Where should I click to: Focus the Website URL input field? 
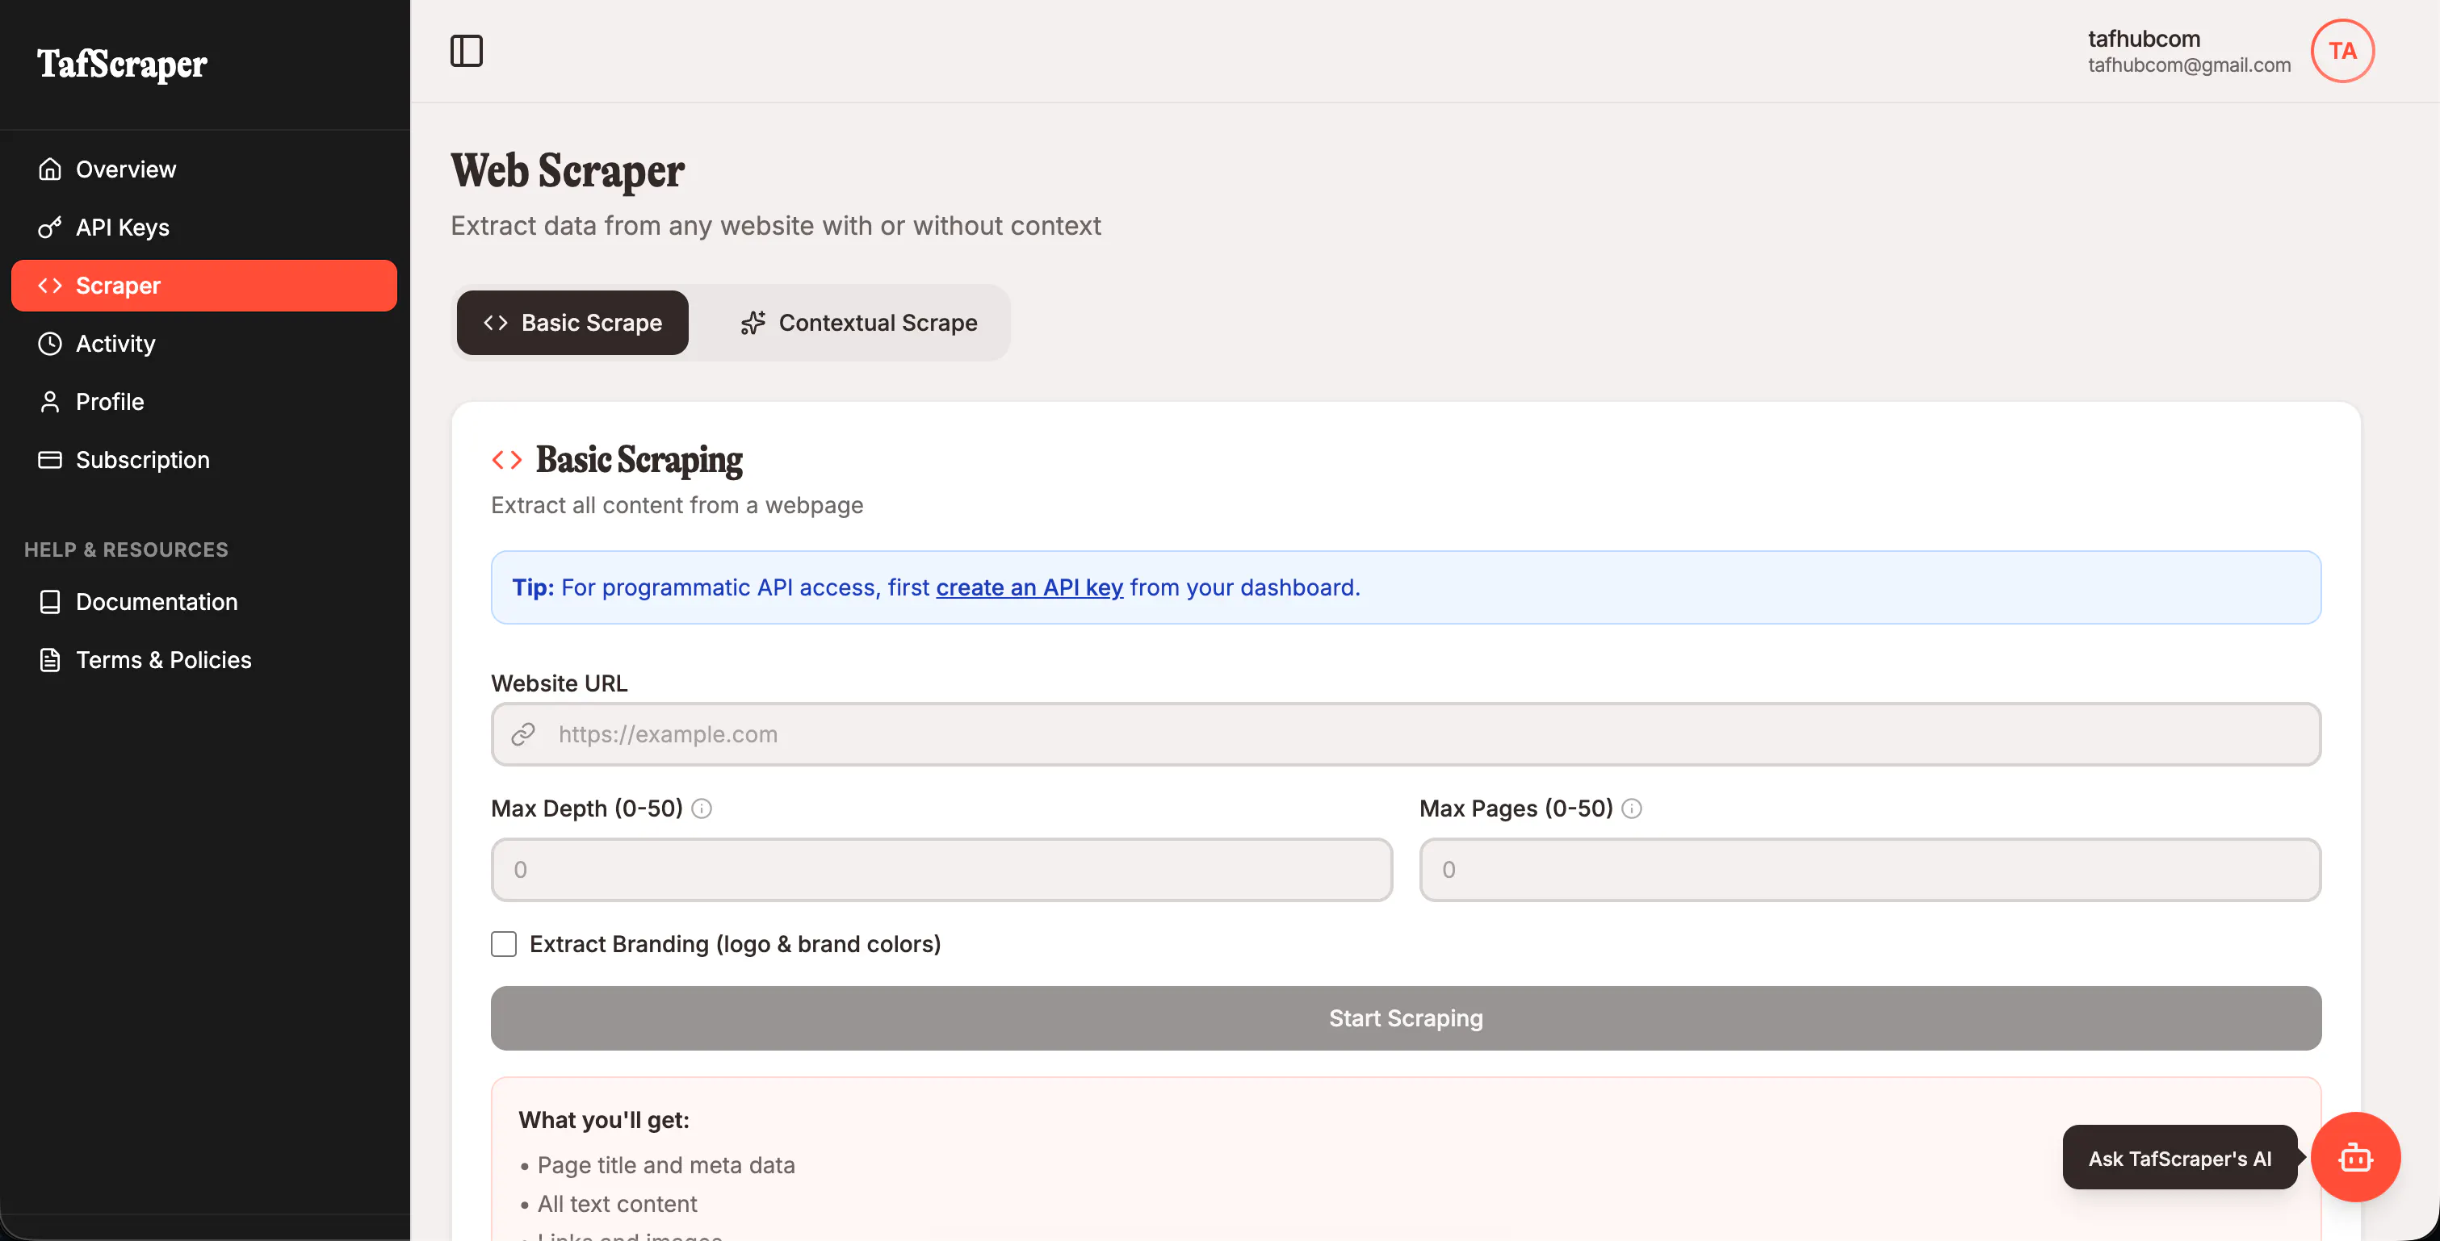[x=1406, y=734]
